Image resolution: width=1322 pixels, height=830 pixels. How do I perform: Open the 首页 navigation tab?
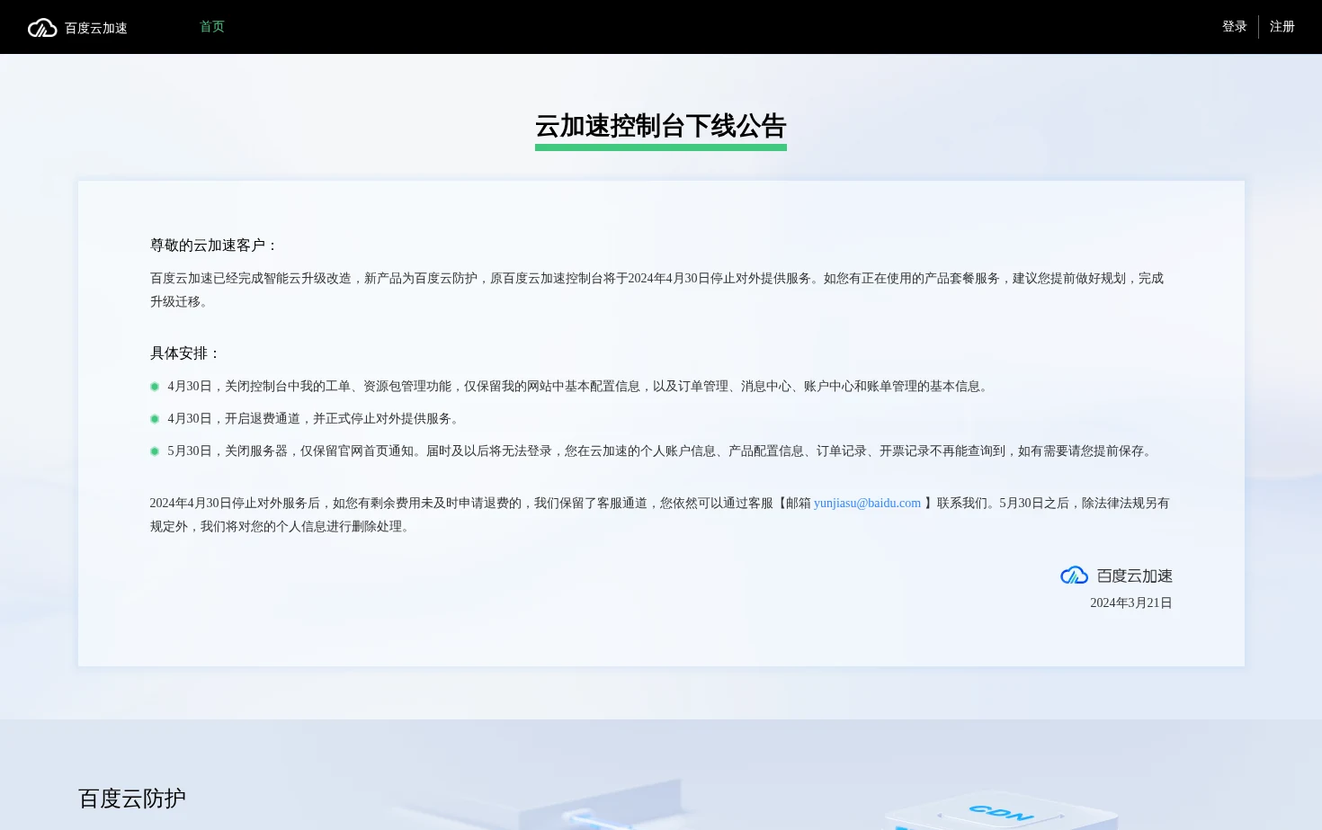(x=212, y=27)
